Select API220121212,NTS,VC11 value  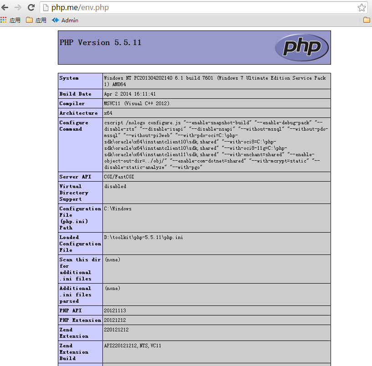pos(132,346)
